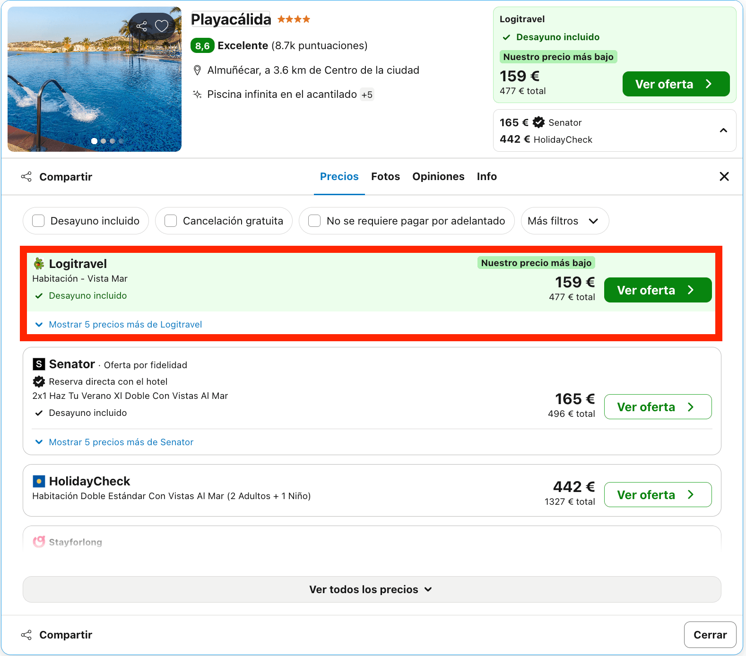Click Ver oferta for HolidayCheck
The height and width of the screenshot is (656, 746).
point(658,494)
